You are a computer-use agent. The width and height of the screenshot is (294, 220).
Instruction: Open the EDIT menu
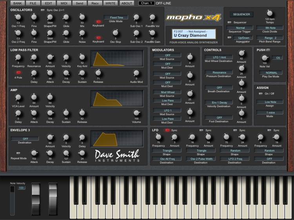[x=48, y=3]
